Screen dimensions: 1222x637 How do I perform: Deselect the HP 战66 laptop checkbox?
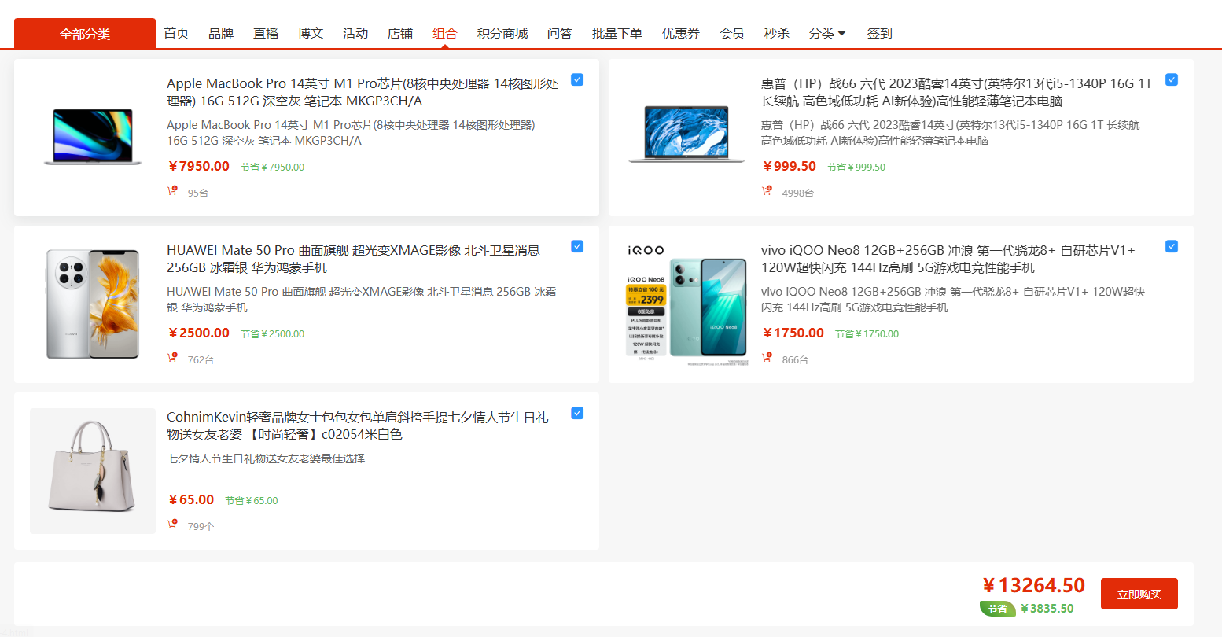1171,79
